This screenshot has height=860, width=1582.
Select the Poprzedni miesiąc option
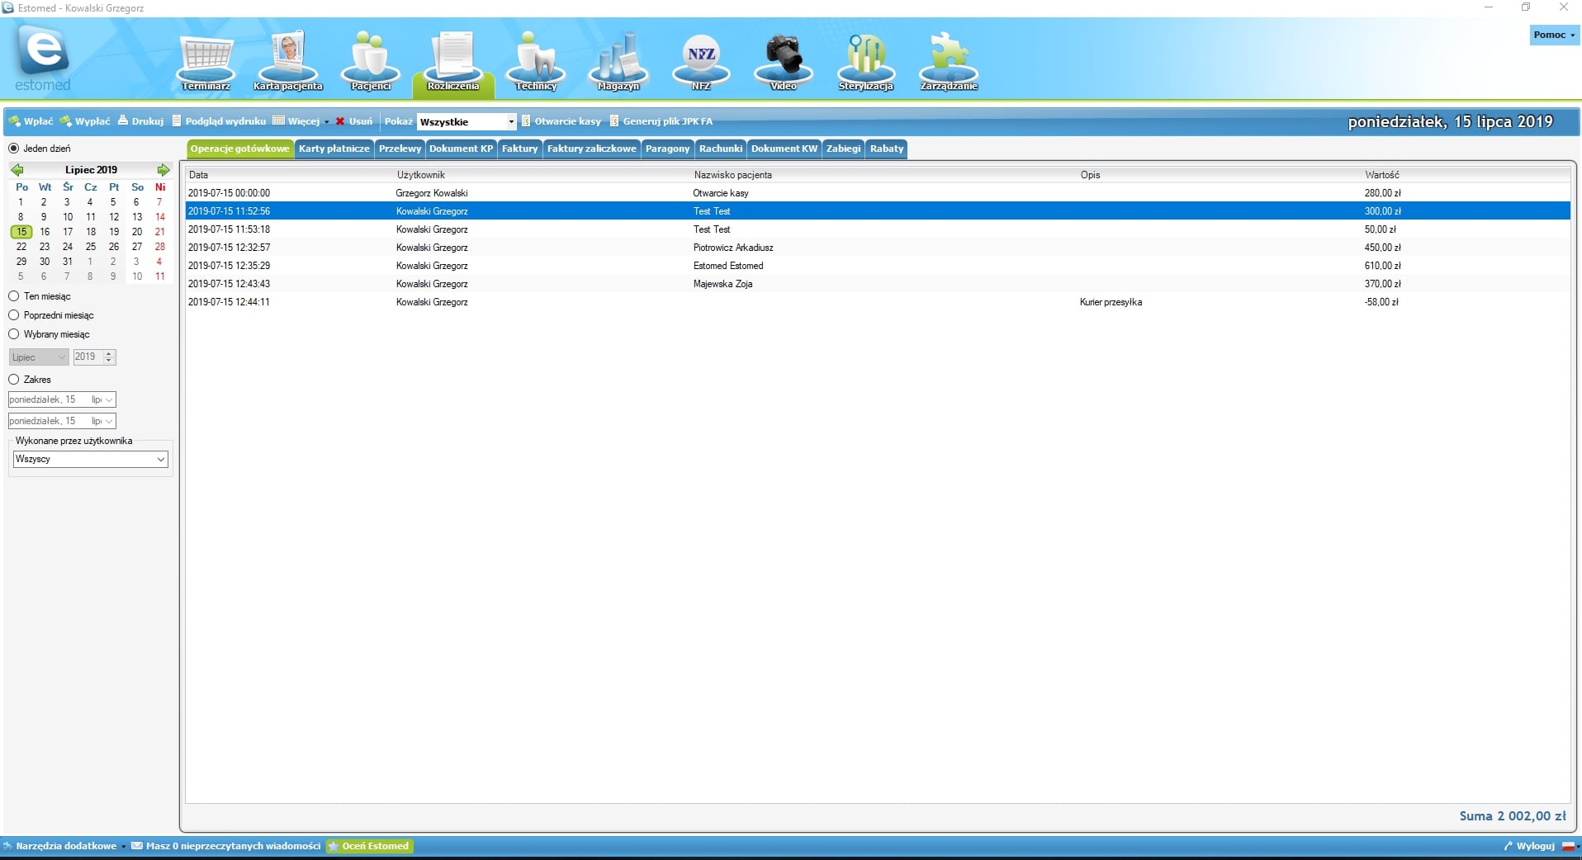[x=14, y=315]
